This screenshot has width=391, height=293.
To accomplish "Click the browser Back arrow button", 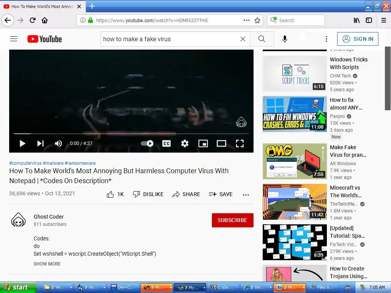I will click(8, 21).
